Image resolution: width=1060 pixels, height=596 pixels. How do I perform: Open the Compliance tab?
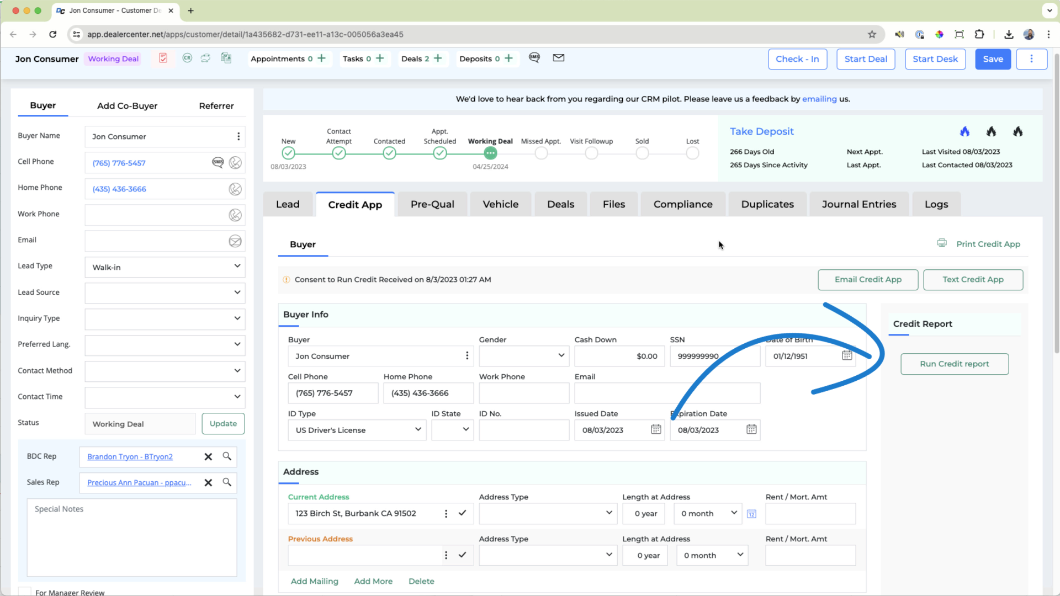683,204
